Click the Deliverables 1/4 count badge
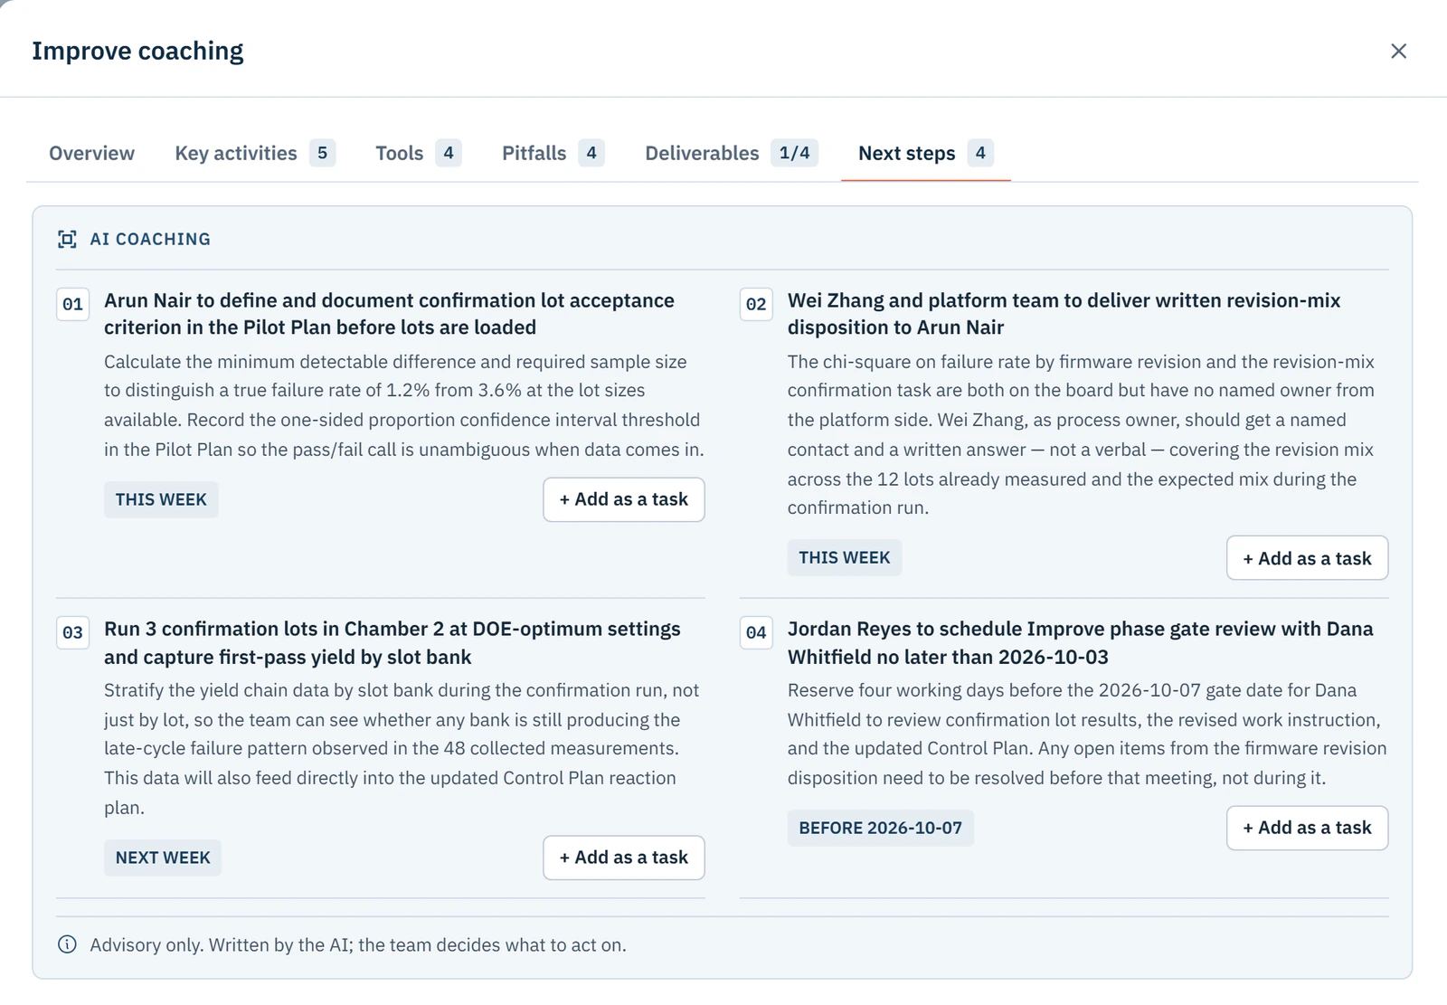The image size is (1447, 1005). pos(794,153)
